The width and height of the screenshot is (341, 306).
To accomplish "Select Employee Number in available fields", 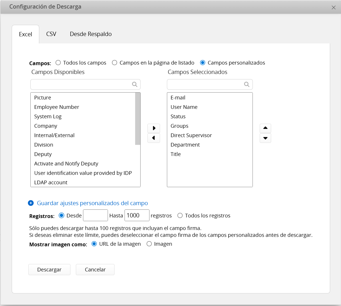I will tap(57, 107).
